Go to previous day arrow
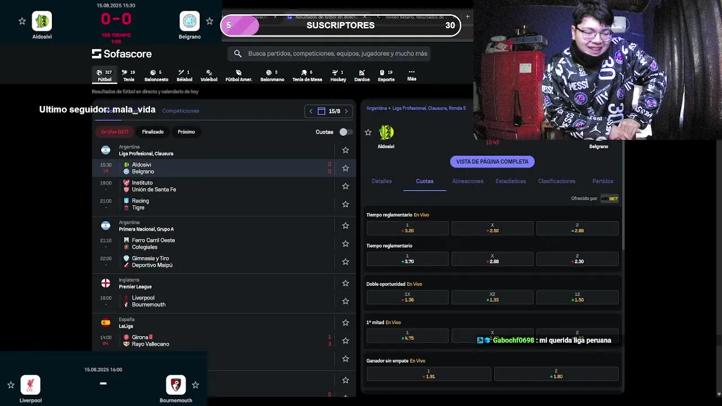 pos(310,111)
